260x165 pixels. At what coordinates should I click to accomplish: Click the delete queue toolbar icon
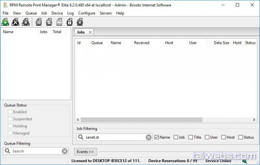coord(26,22)
